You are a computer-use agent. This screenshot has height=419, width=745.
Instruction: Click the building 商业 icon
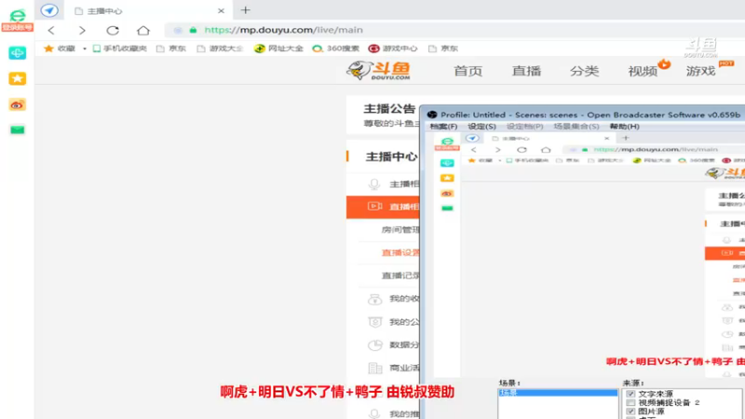click(x=375, y=368)
